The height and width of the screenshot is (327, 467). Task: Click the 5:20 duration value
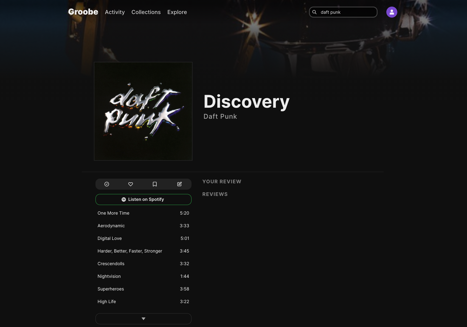coord(184,213)
